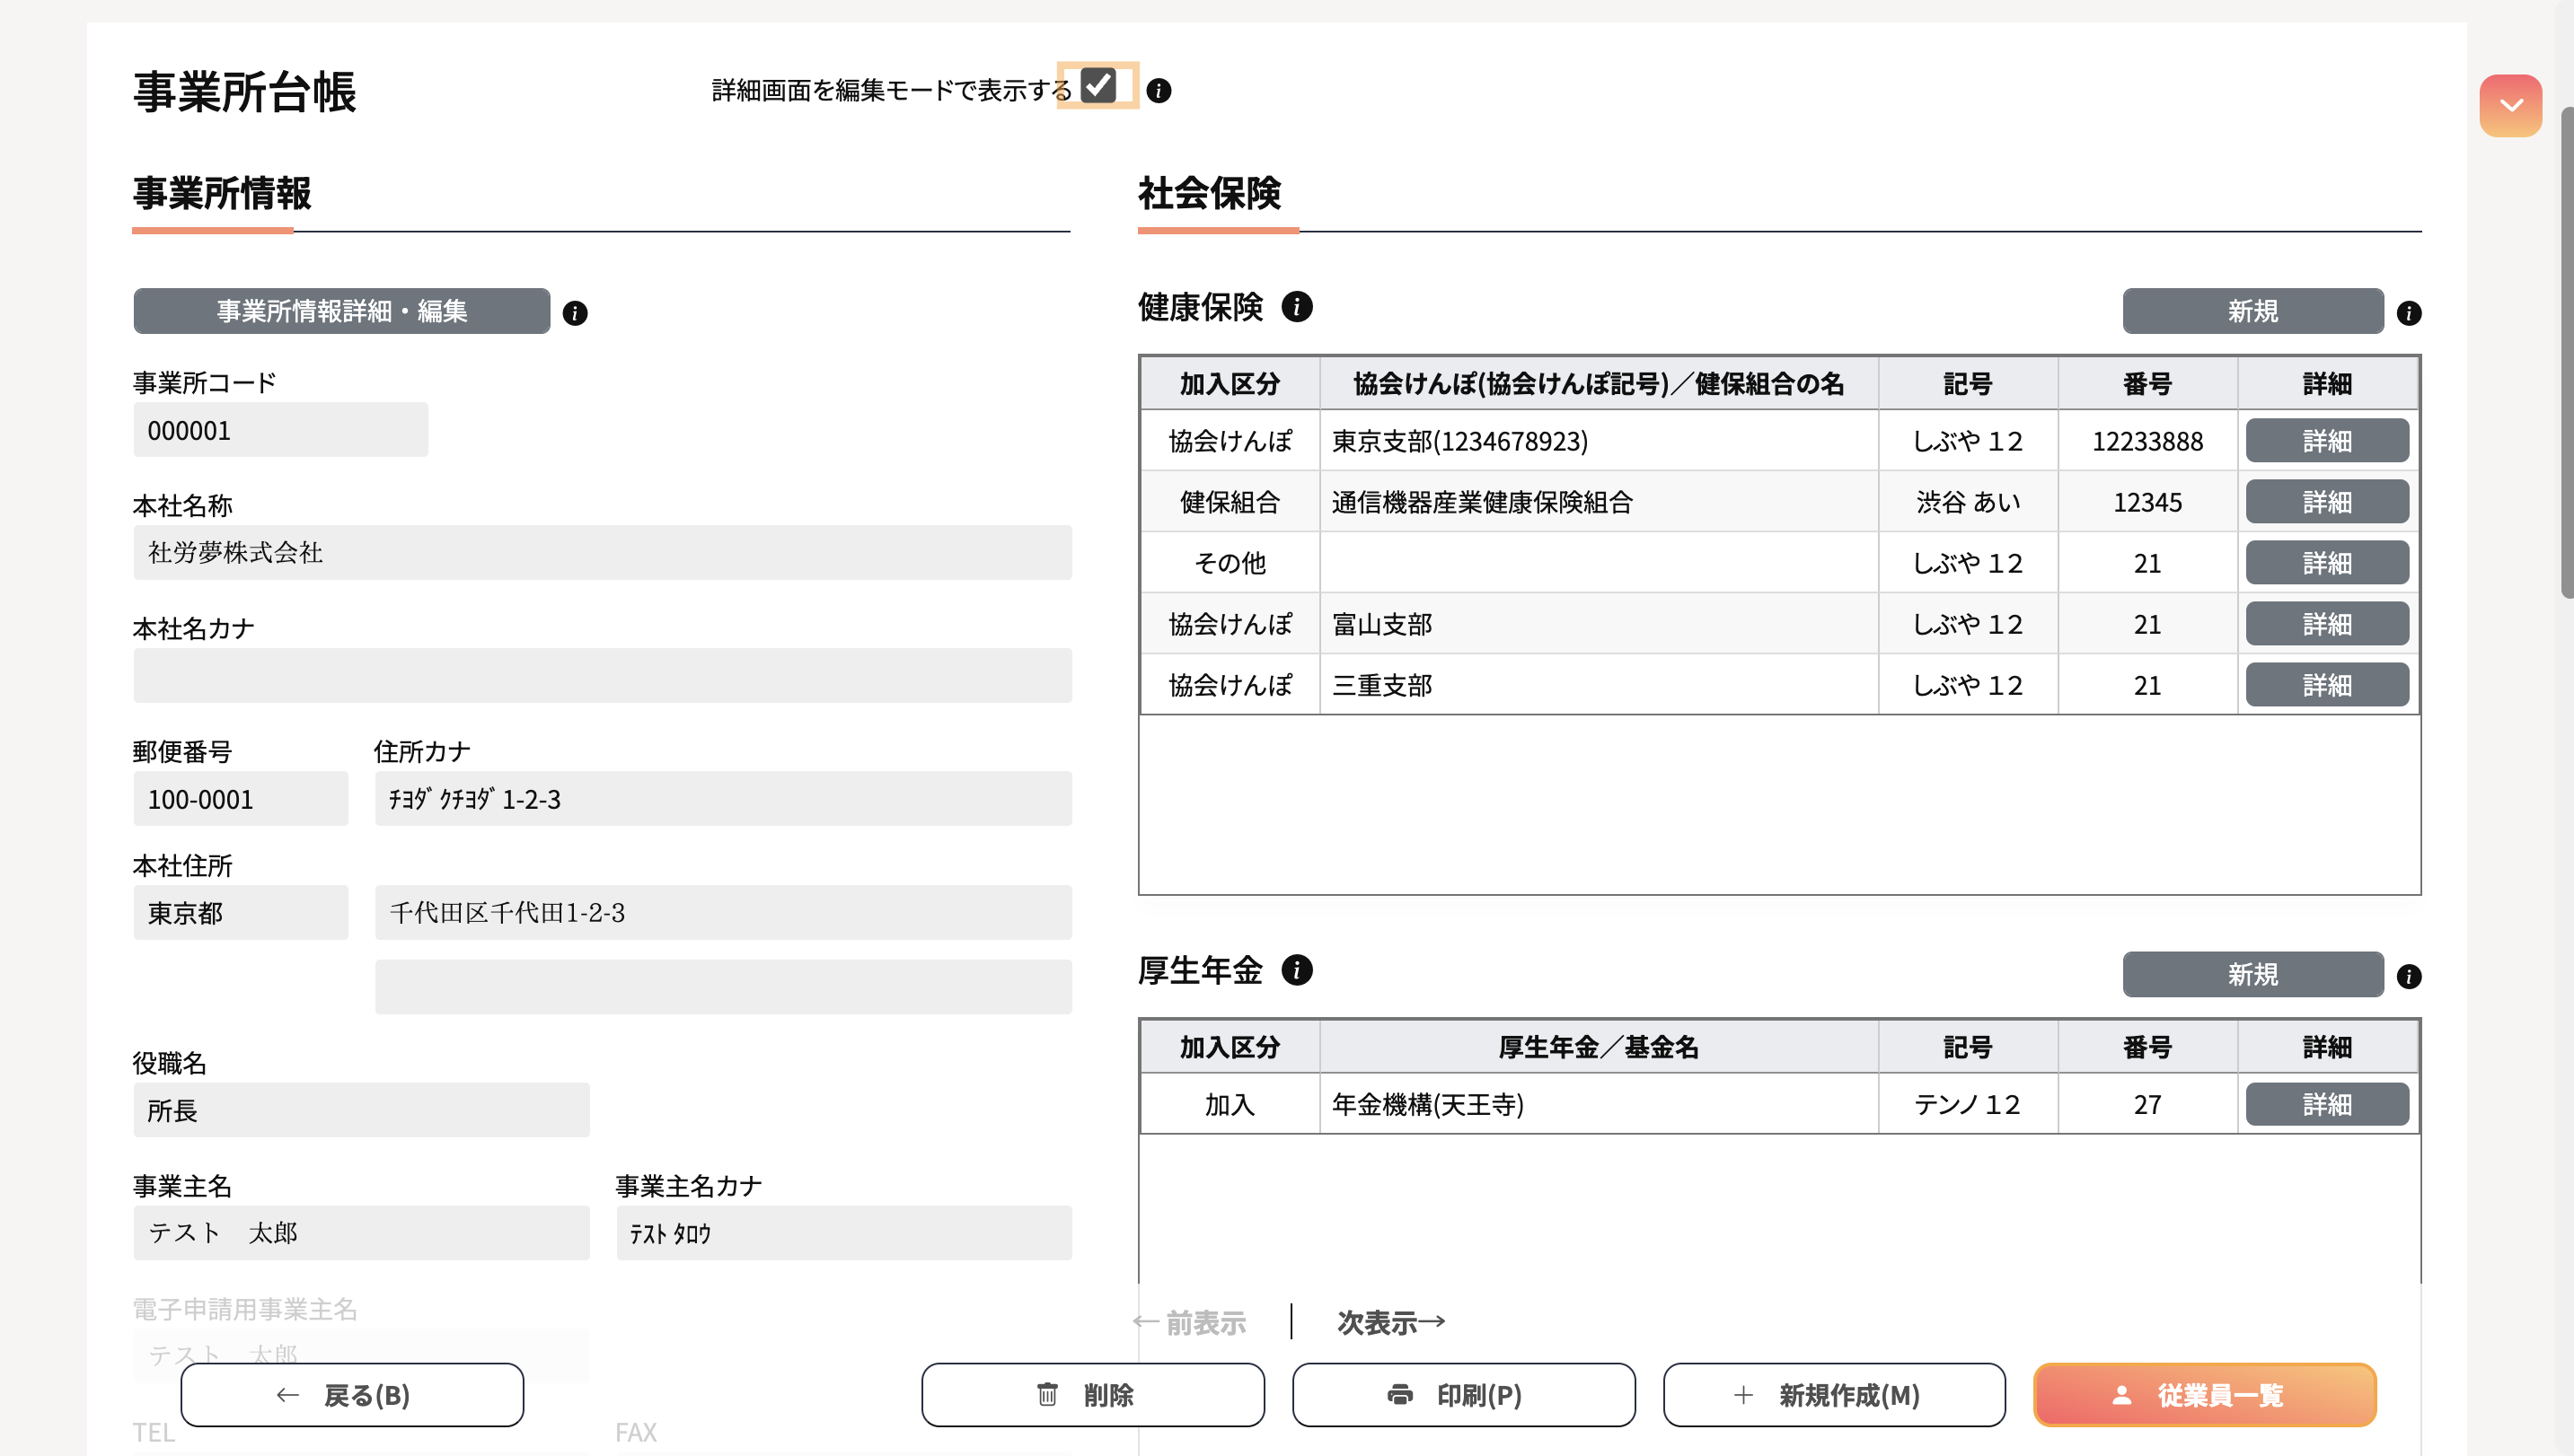Click 次表示→ navigation link
The image size is (2574, 1456).
(x=1390, y=1323)
